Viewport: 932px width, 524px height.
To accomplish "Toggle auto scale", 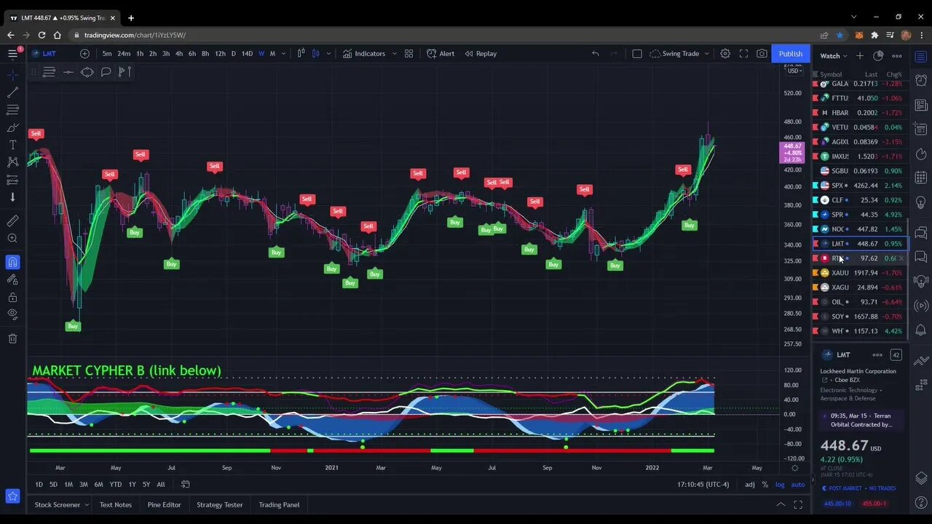I will 798,484.
